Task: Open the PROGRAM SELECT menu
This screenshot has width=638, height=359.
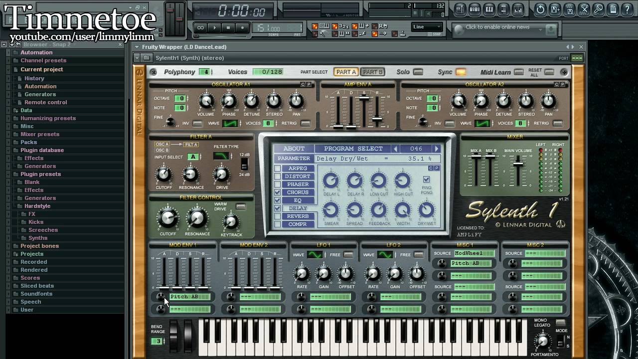Action: (x=353, y=149)
